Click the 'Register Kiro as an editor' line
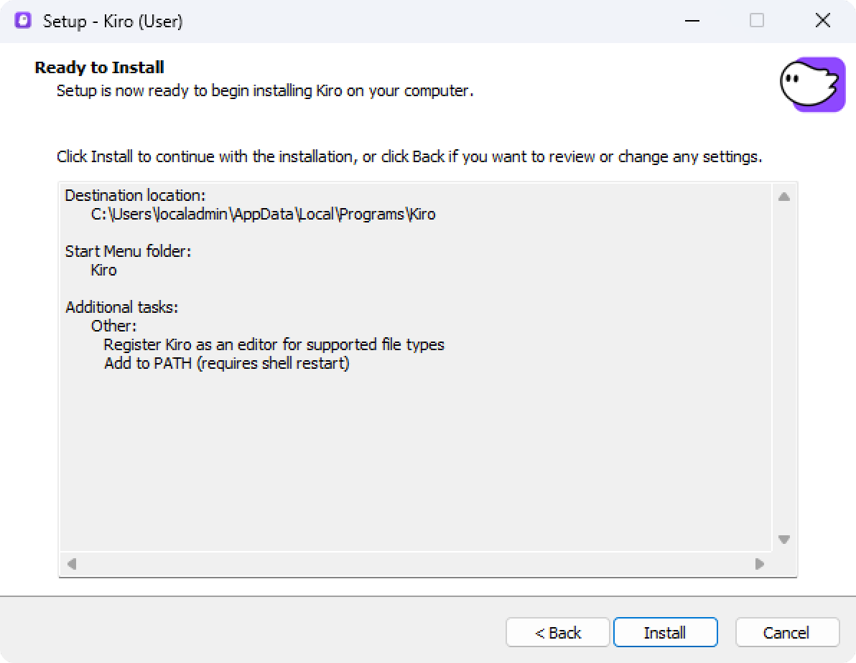Image resolution: width=856 pixels, height=663 pixels. 274,344
